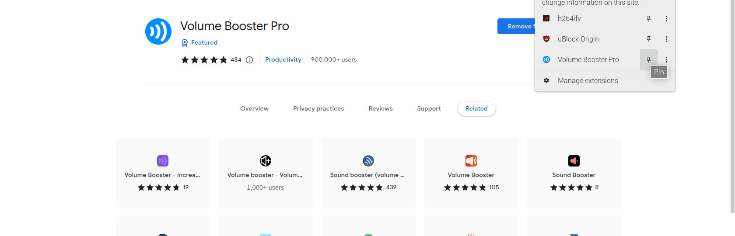
Task: Click the Remove from Chrome button
Action: coord(517,26)
